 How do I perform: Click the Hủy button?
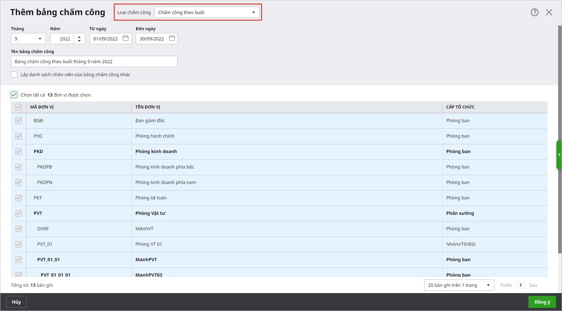tap(16, 302)
